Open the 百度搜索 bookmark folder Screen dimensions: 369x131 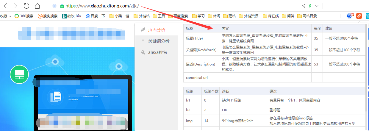178,16
